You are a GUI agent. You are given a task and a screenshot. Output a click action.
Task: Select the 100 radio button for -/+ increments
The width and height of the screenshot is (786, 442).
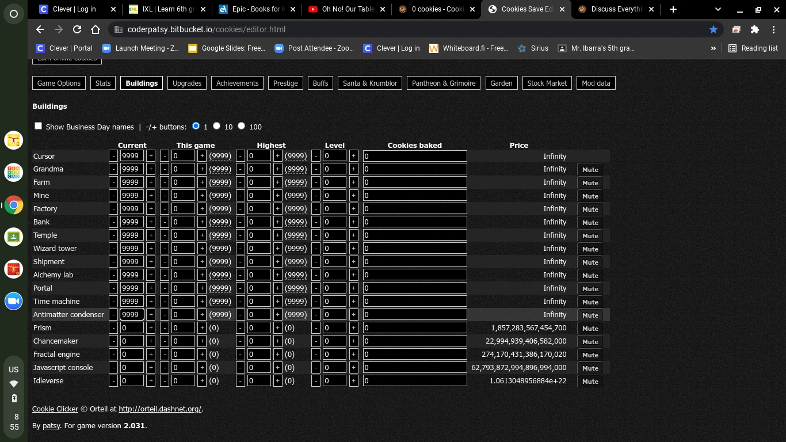(x=241, y=125)
